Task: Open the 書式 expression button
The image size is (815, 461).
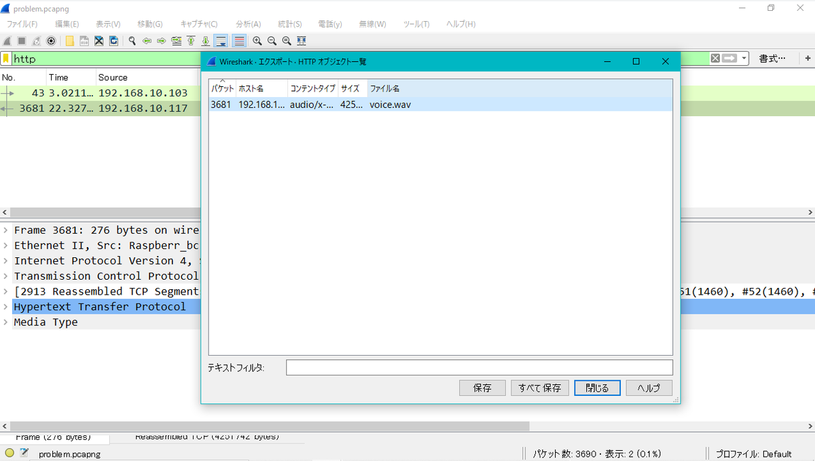Action: pyautogui.click(x=773, y=58)
